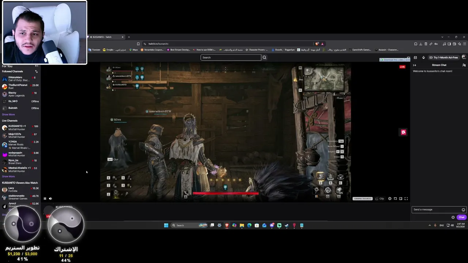Open Brave browser from the taskbar
The image size is (468, 263).
tap(227, 225)
